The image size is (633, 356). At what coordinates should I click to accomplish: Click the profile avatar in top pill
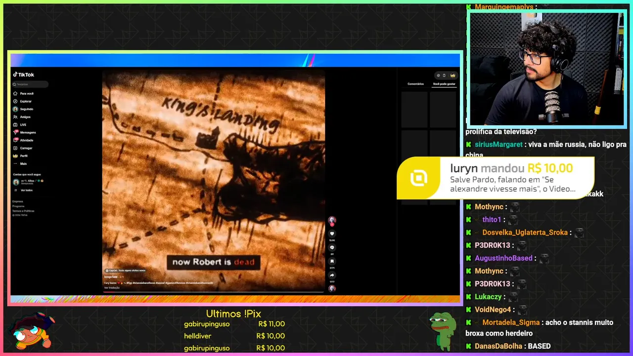pyautogui.click(x=452, y=76)
